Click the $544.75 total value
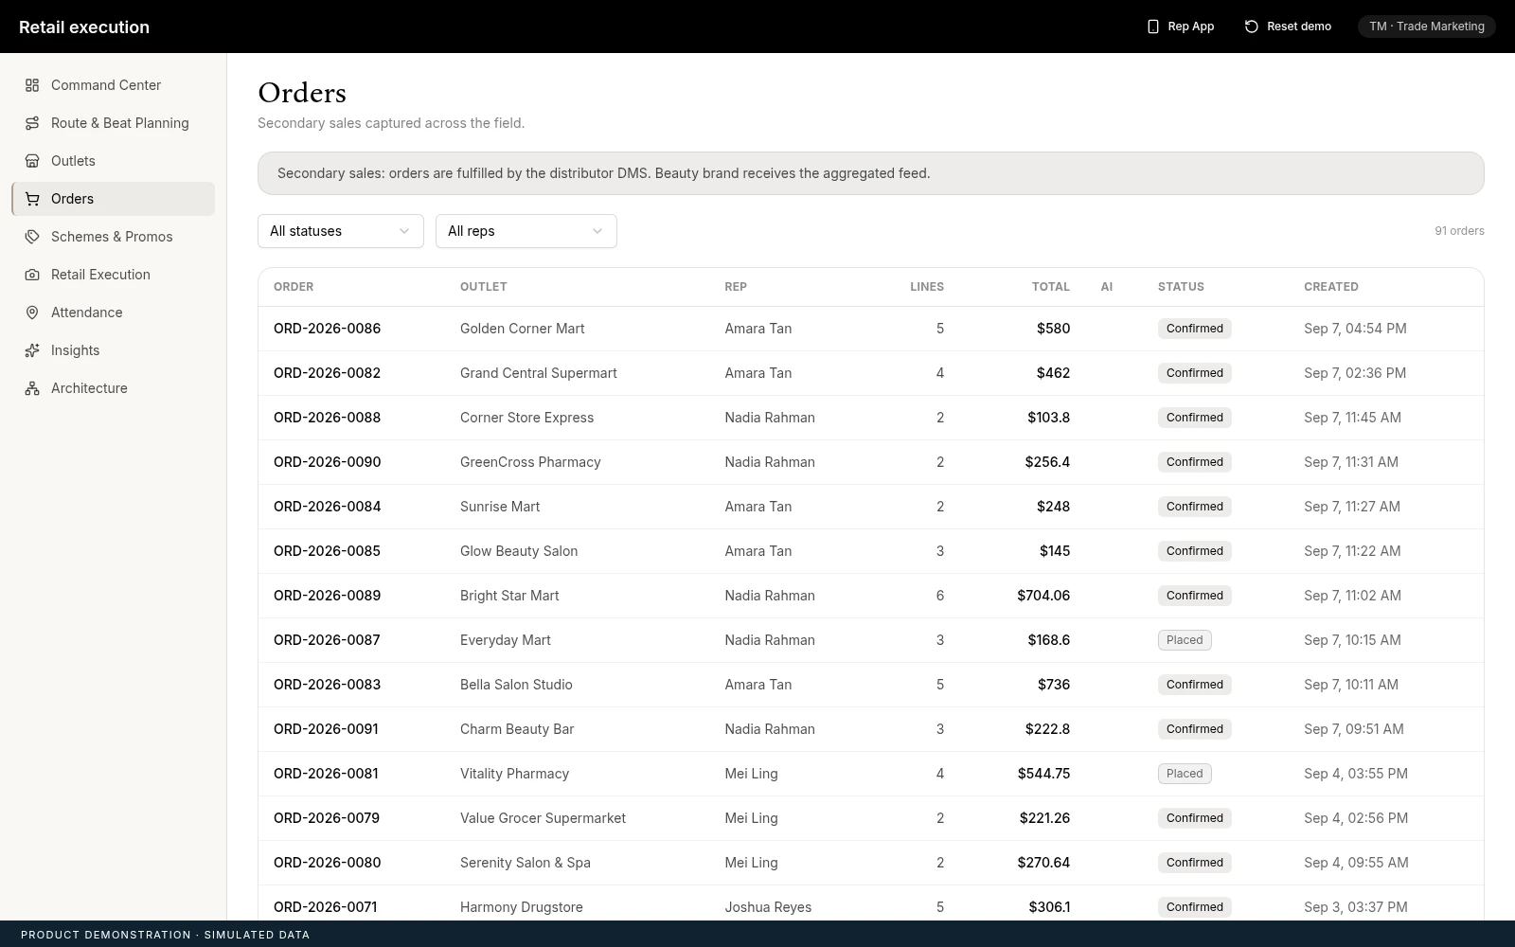The width and height of the screenshot is (1515, 947). point(1043,774)
